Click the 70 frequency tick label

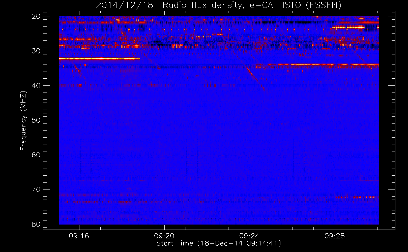tap(36, 190)
